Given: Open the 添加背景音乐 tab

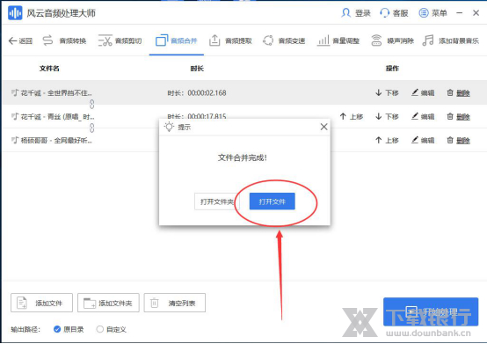Looking at the screenshot, I should (x=451, y=40).
